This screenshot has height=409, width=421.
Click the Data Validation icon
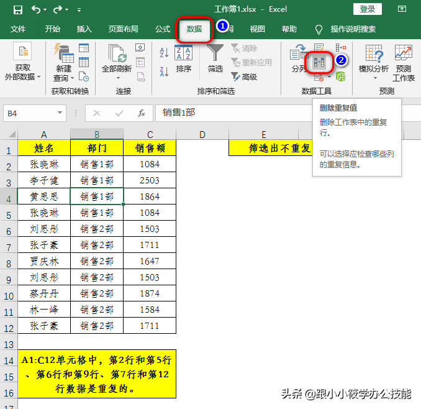click(319, 78)
